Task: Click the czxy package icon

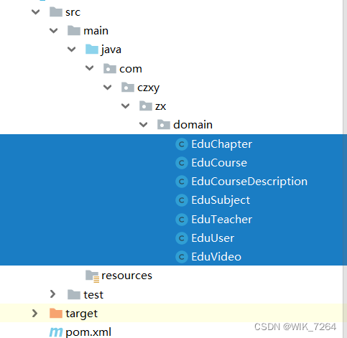Action: coord(128,87)
